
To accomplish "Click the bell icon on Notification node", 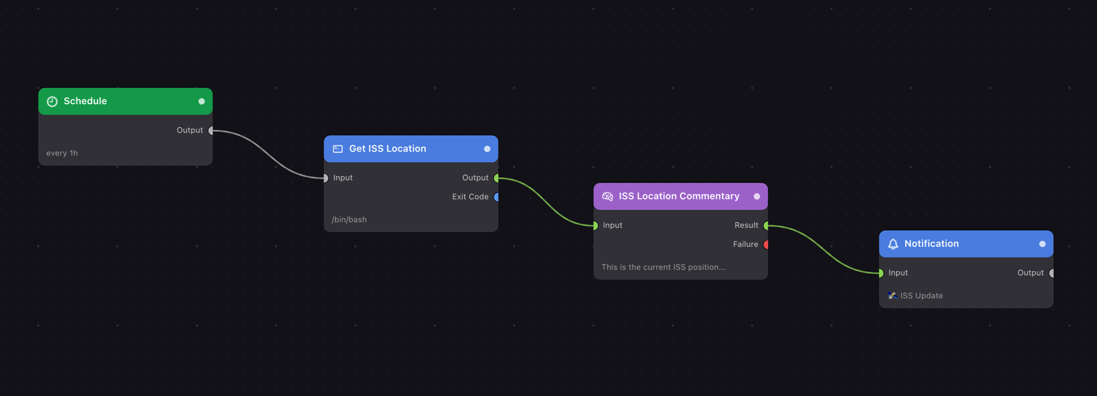I will point(893,244).
